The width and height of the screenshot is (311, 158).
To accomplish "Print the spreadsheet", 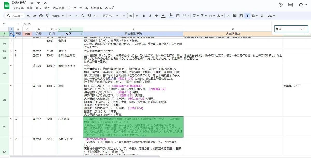I will tap(41, 16).
